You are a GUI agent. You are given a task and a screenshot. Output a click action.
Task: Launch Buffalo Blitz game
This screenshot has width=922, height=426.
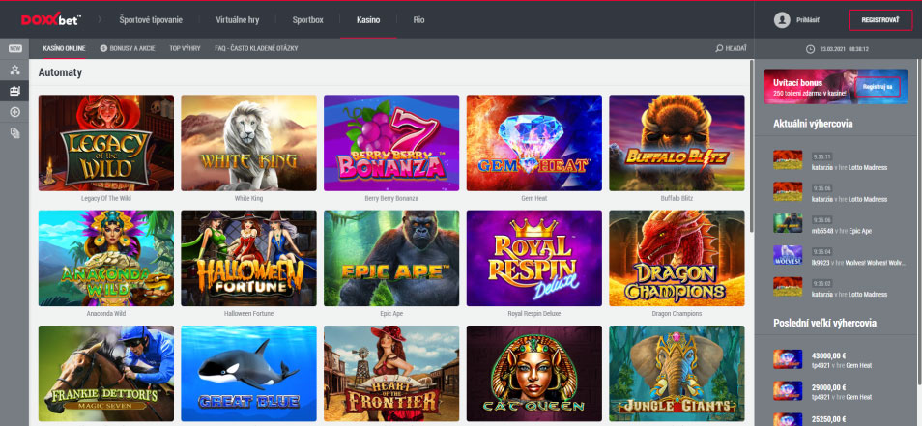click(677, 143)
